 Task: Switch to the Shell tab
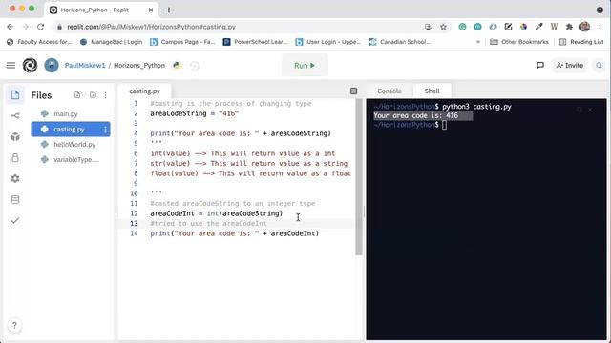coord(432,91)
